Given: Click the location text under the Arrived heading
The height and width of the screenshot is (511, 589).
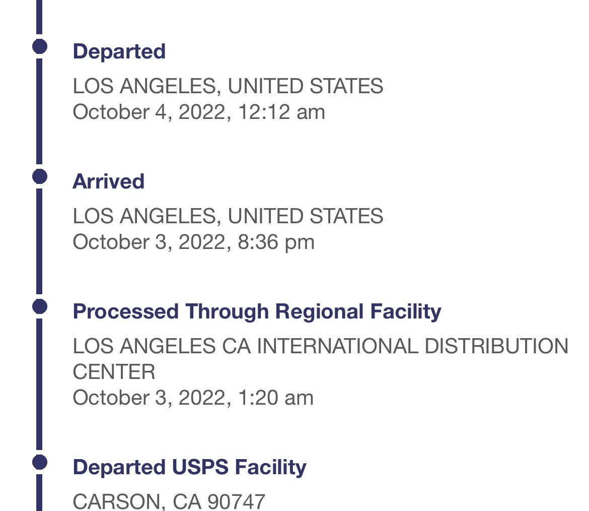Looking at the screenshot, I should [228, 216].
